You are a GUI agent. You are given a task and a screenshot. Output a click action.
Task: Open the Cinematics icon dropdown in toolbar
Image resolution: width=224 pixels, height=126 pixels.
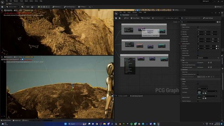click(33, 7)
